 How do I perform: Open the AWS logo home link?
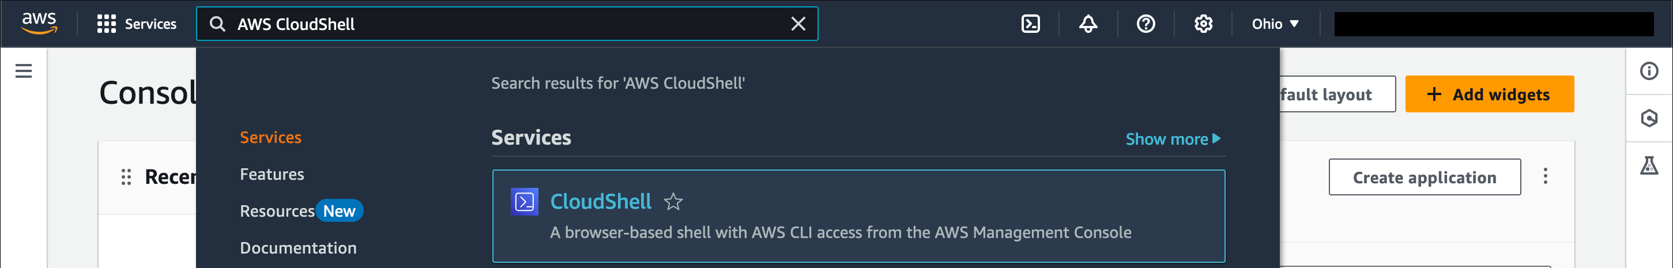pos(39,24)
